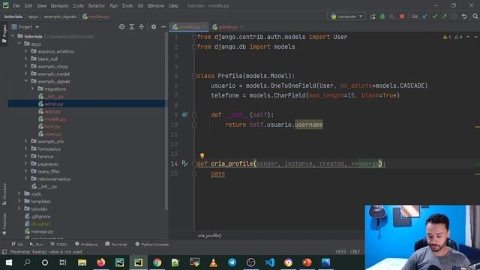Click the yellow lightbulb intention icon
The height and width of the screenshot is (270, 480).
[202, 156]
